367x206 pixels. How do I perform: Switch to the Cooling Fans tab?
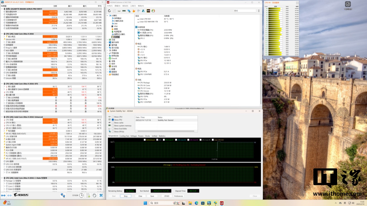pyautogui.click(x=125, y=136)
